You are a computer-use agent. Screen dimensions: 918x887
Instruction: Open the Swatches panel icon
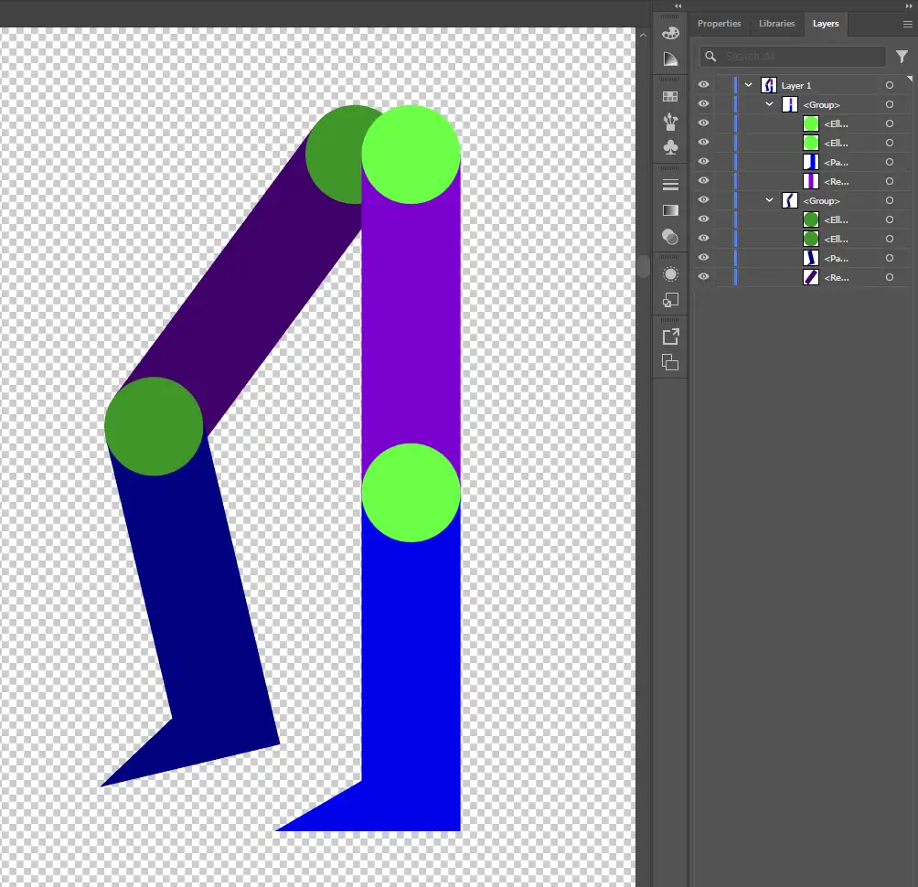[670, 96]
